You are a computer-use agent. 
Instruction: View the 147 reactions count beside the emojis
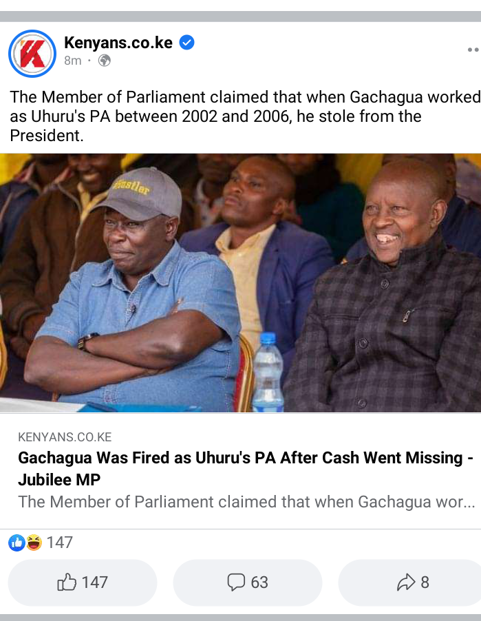tap(60, 543)
